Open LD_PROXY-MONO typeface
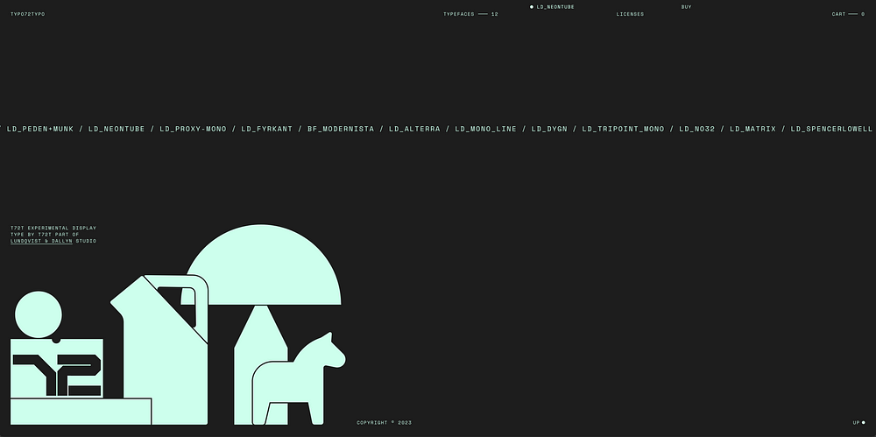The height and width of the screenshot is (437, 876). point(193,129)
